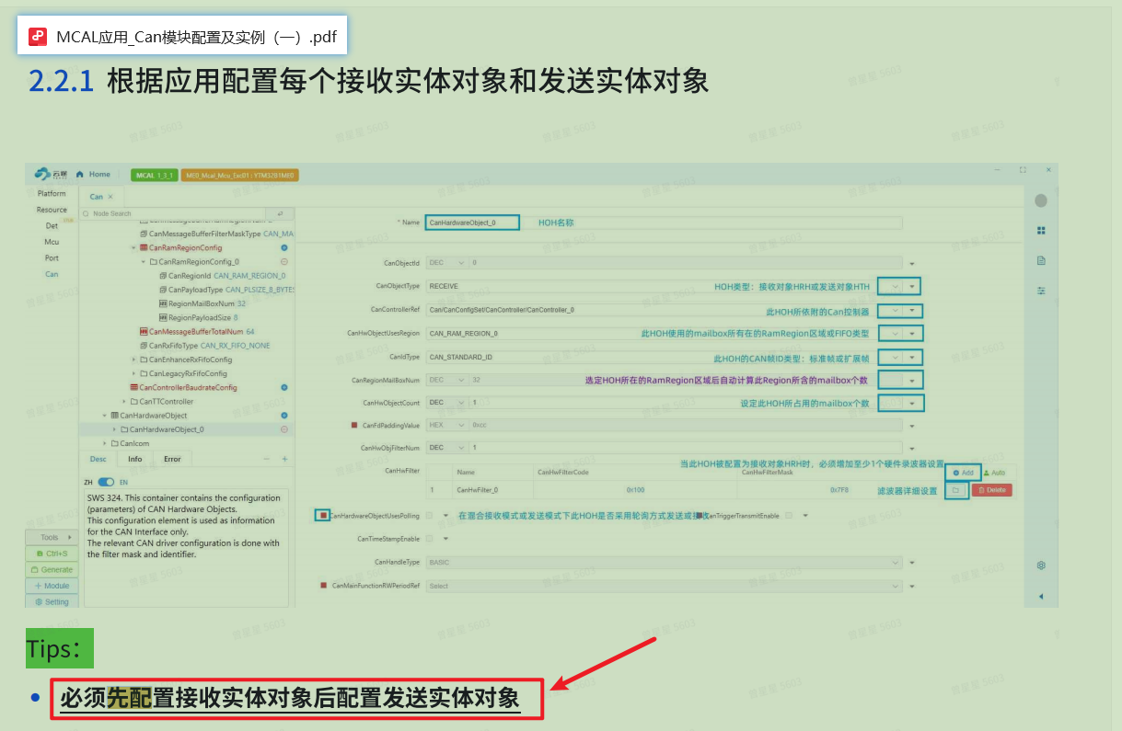Image resolution: width=1122 pixels, height=731 pixels.
Task: Click the PDF file icon in title
Action: (38, 36)
